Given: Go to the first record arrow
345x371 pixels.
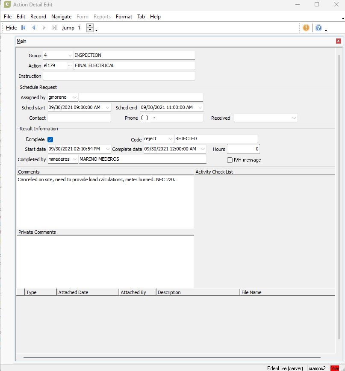Looking at the screenshot, I should coord(24,28).
